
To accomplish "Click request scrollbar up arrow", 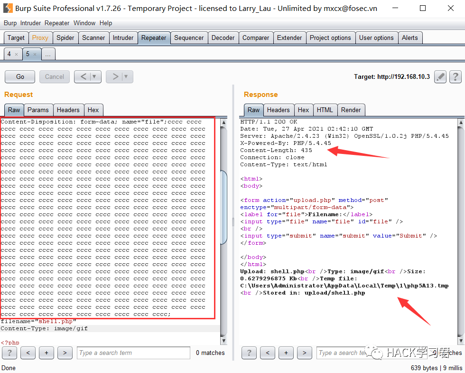I will pos(224,122).
